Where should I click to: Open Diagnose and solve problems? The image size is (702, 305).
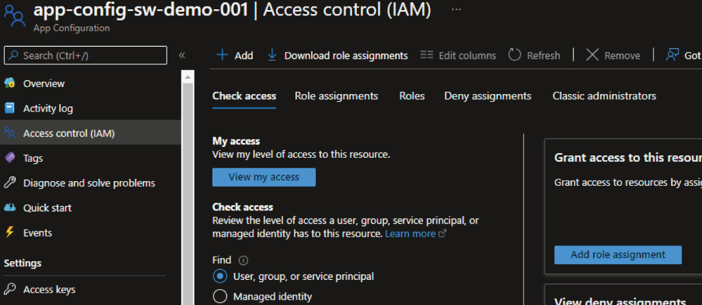[x=89, y=183]
